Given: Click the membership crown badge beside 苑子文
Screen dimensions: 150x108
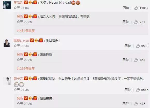Looking at the screenshot, I should [x=31, y=79].
